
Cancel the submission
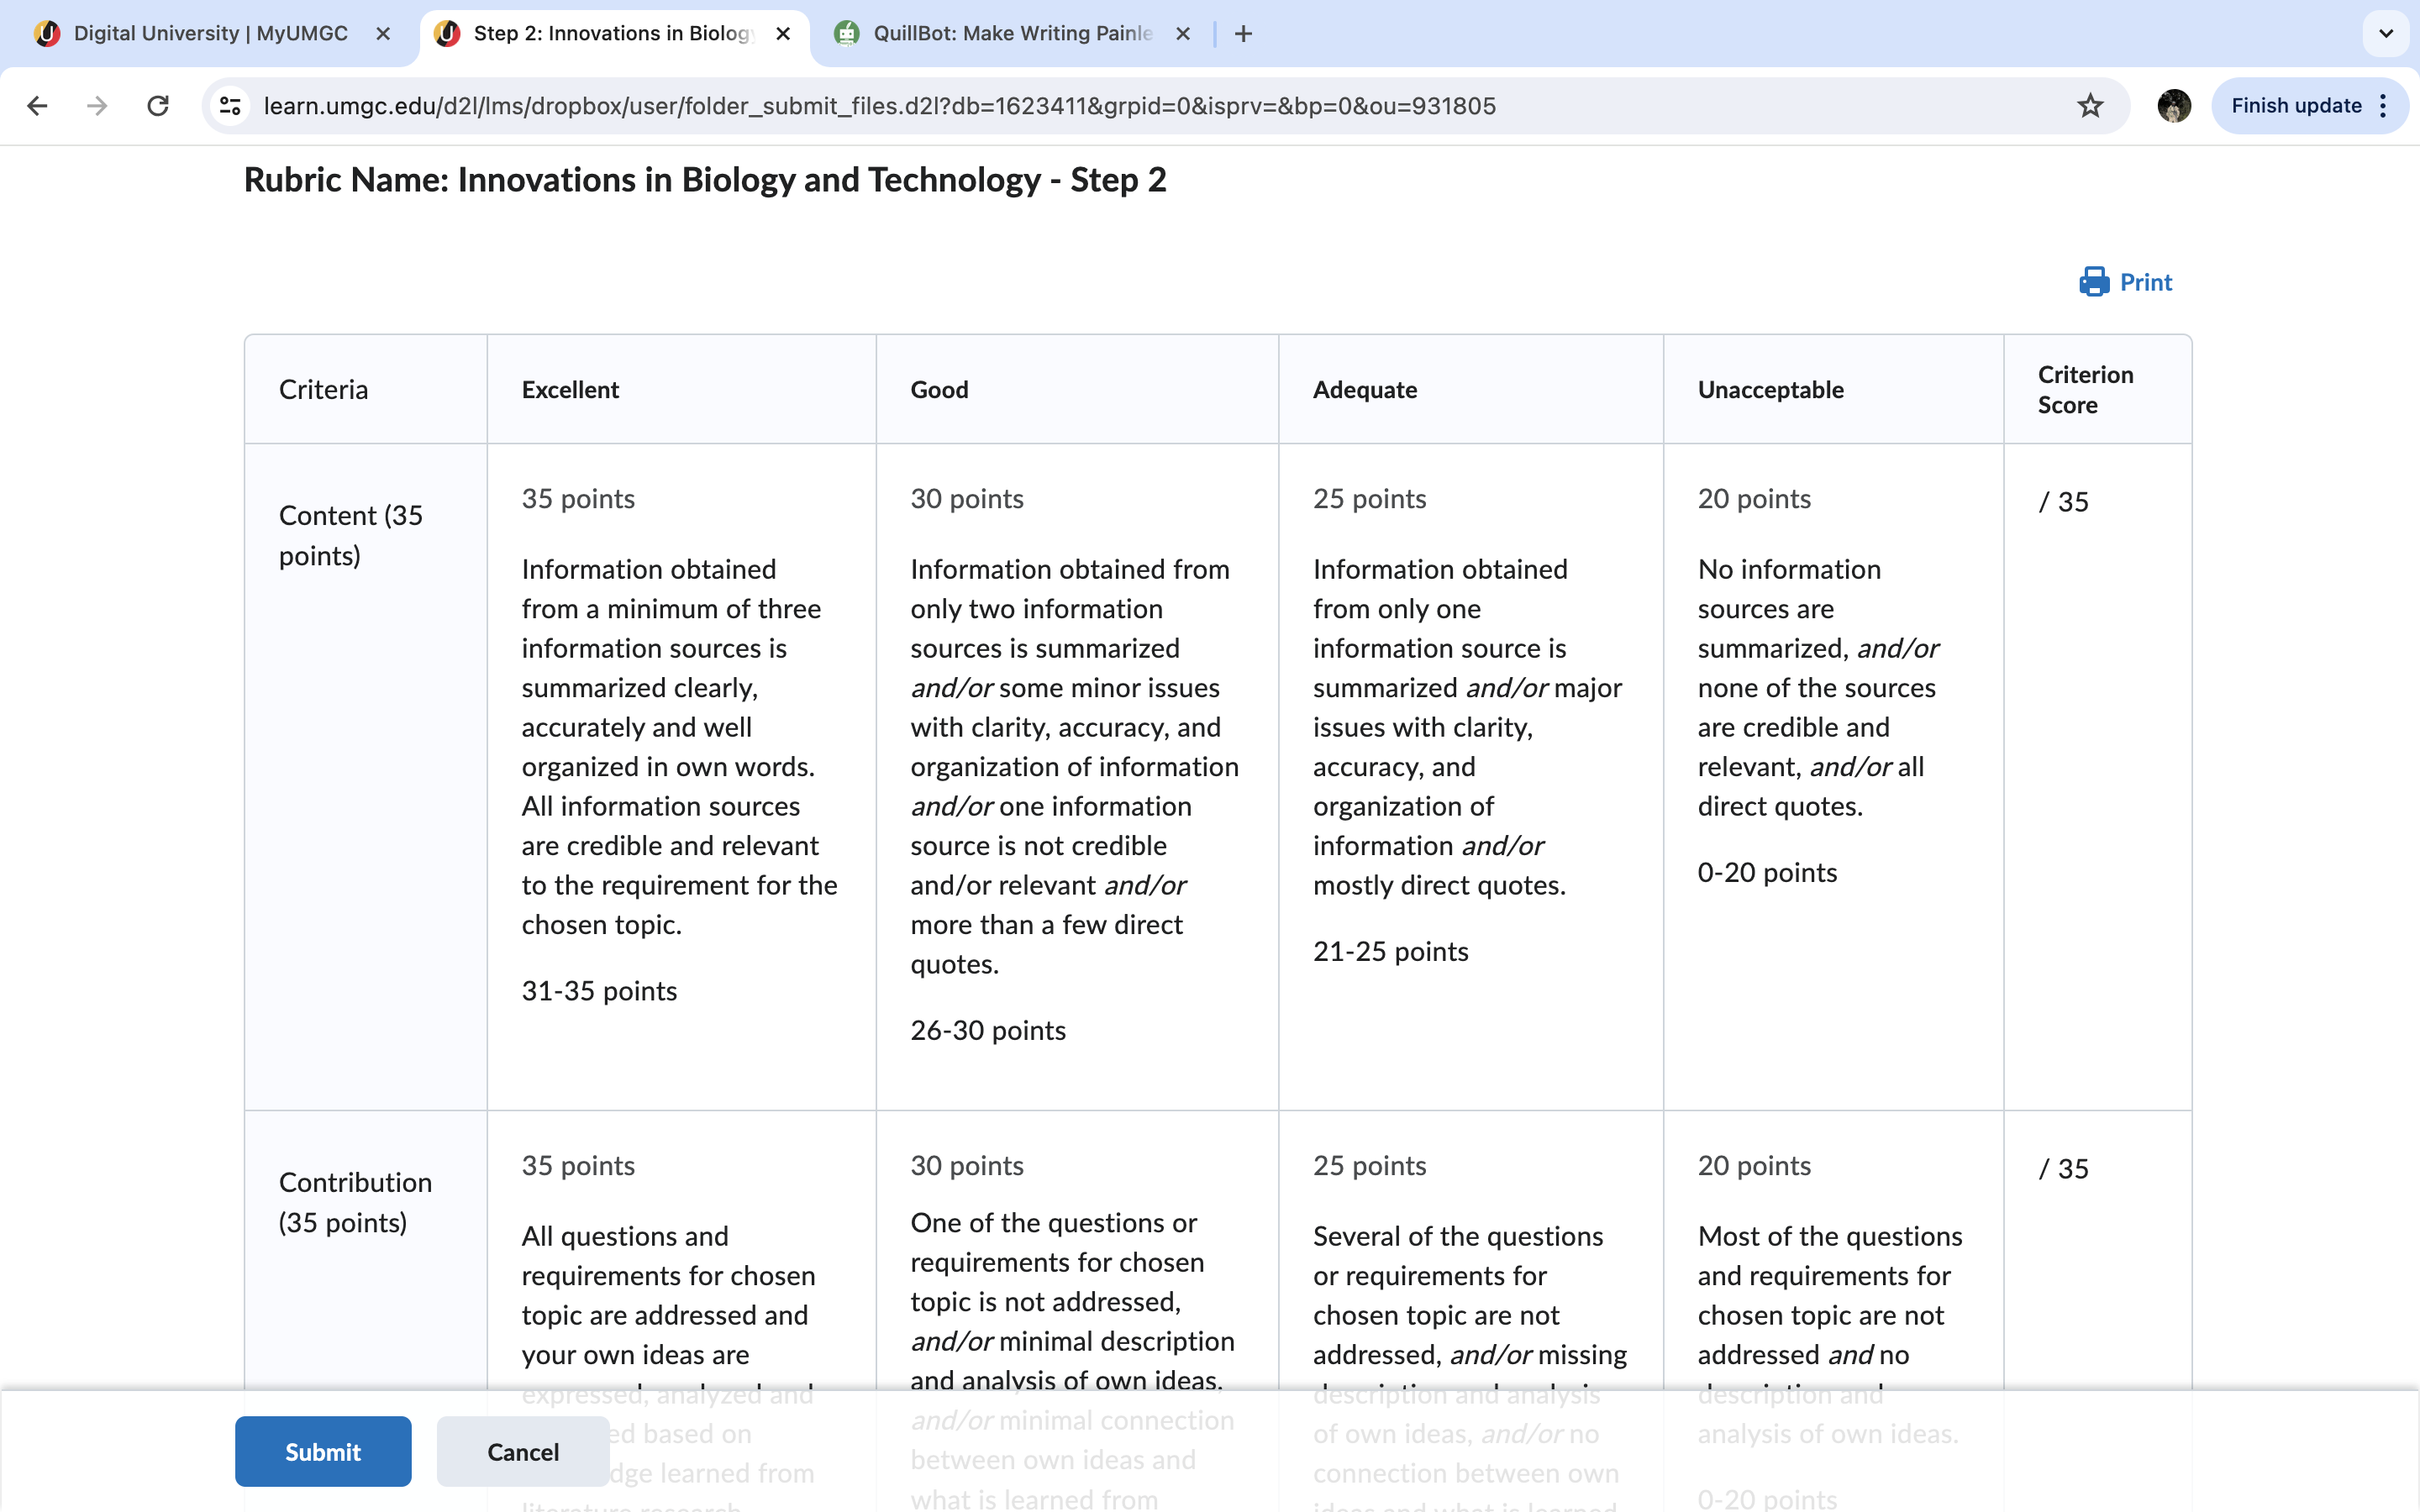[x=523, y=1451]
